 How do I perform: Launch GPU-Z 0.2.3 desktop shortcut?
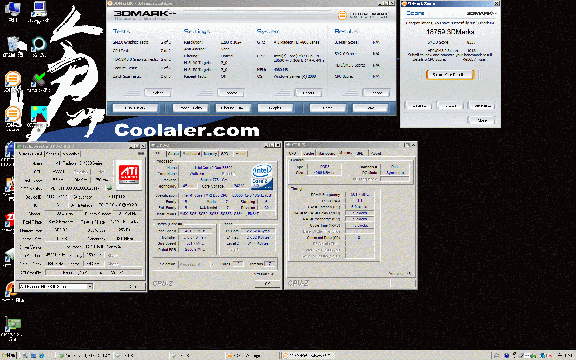pos(12,329)
